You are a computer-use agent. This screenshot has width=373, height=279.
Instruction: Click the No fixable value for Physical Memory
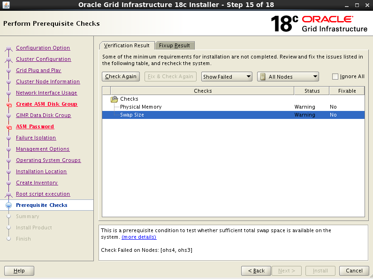(x=333, y=107)
